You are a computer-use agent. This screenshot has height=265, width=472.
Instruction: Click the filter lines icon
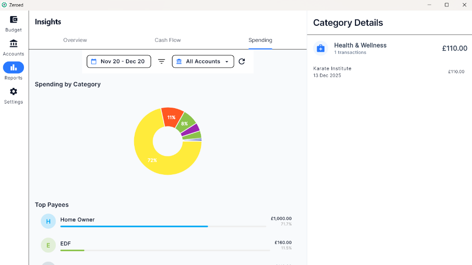point(161,62)
